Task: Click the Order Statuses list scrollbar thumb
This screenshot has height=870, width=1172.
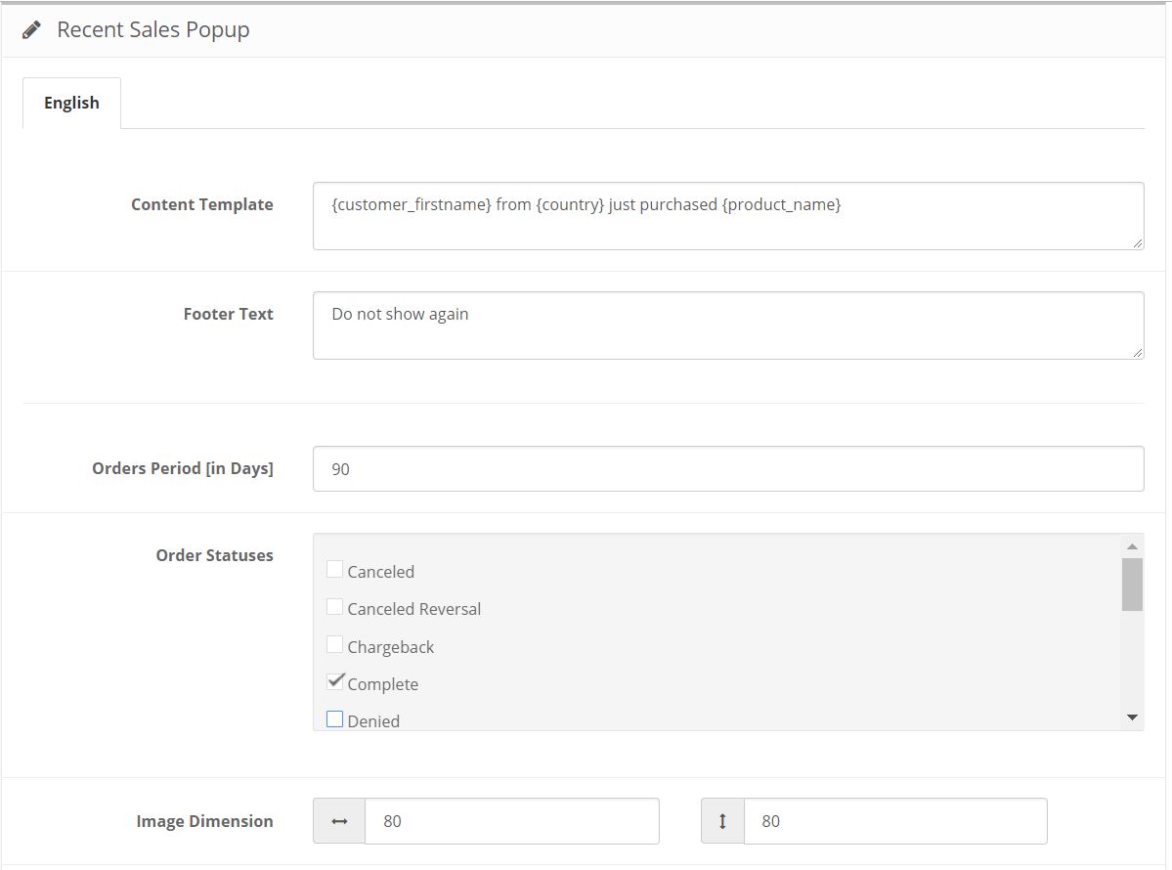Action: click(x=1132, y=585)
